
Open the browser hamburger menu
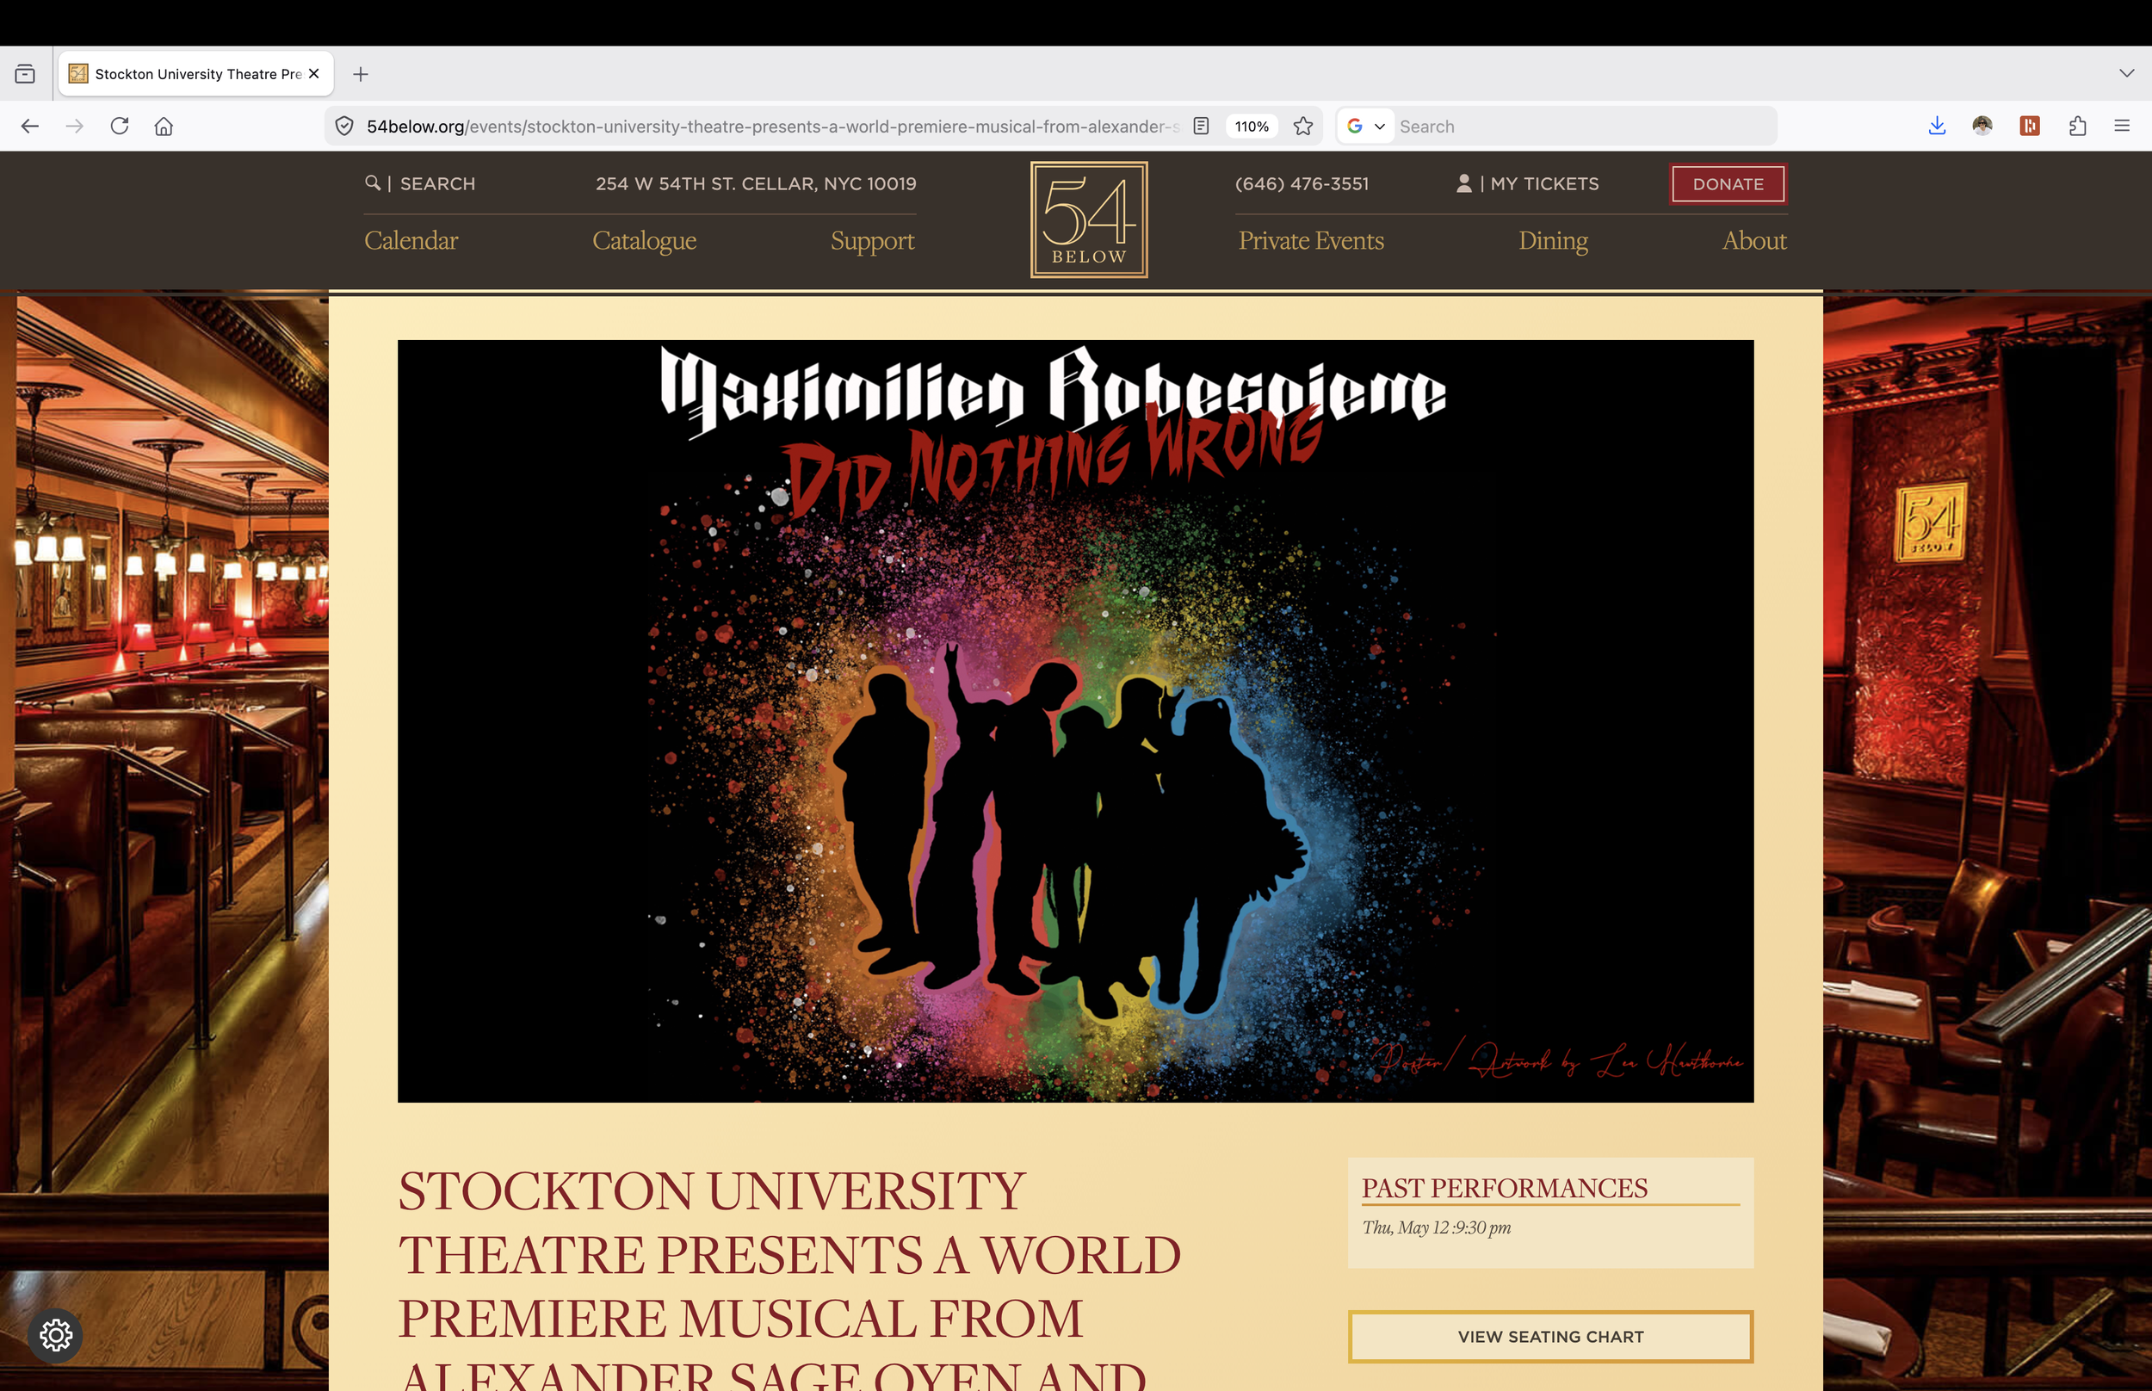tap(2122, 127)
